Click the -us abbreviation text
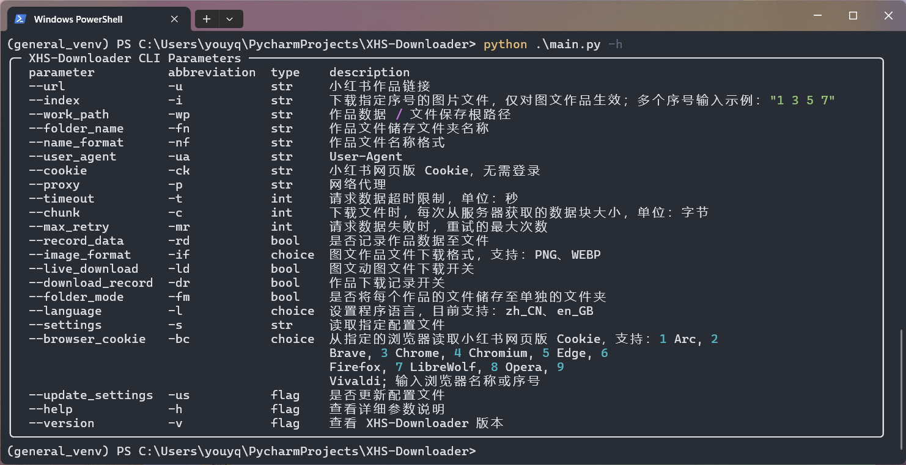 (179, 395)
